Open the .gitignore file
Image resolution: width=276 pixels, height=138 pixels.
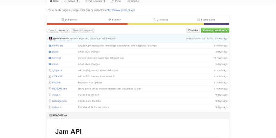point(57,70)
